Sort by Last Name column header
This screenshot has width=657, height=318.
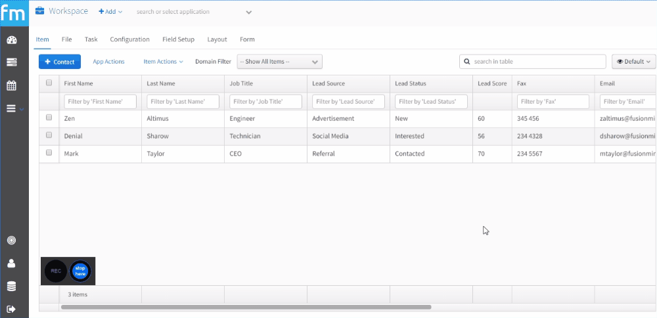[x=183, y=83]
